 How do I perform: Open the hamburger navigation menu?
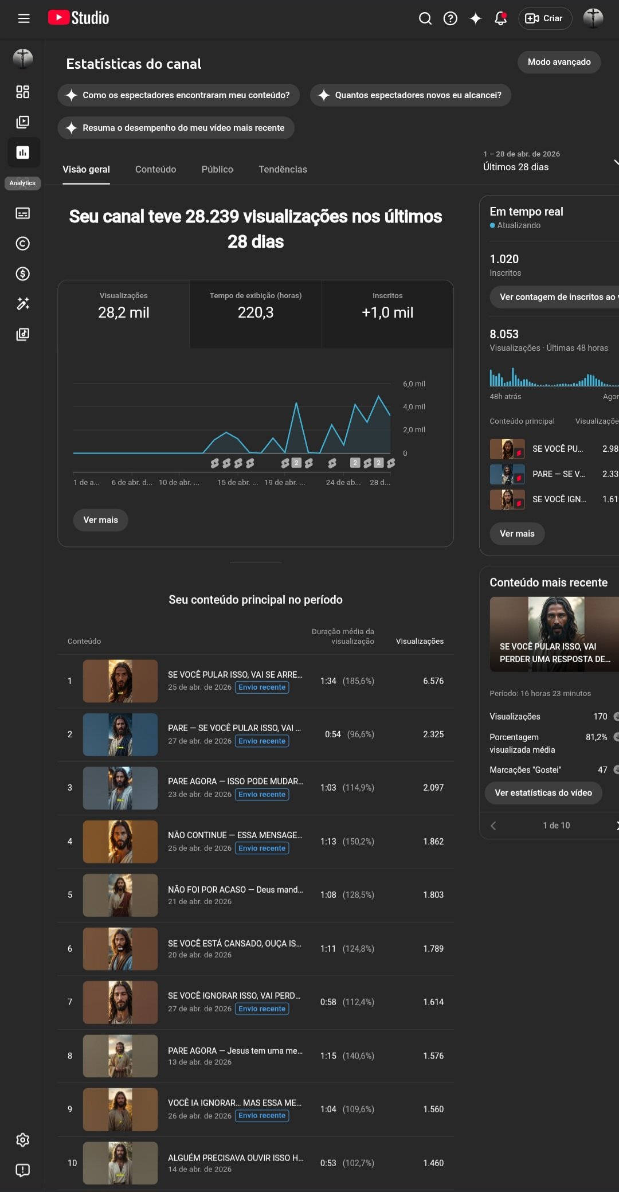(x=23, y=18)
